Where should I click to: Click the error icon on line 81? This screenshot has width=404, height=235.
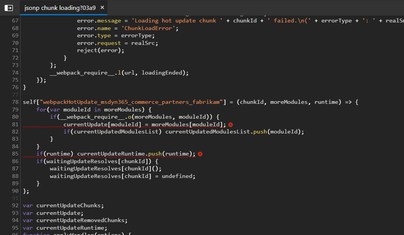(231, 125)
